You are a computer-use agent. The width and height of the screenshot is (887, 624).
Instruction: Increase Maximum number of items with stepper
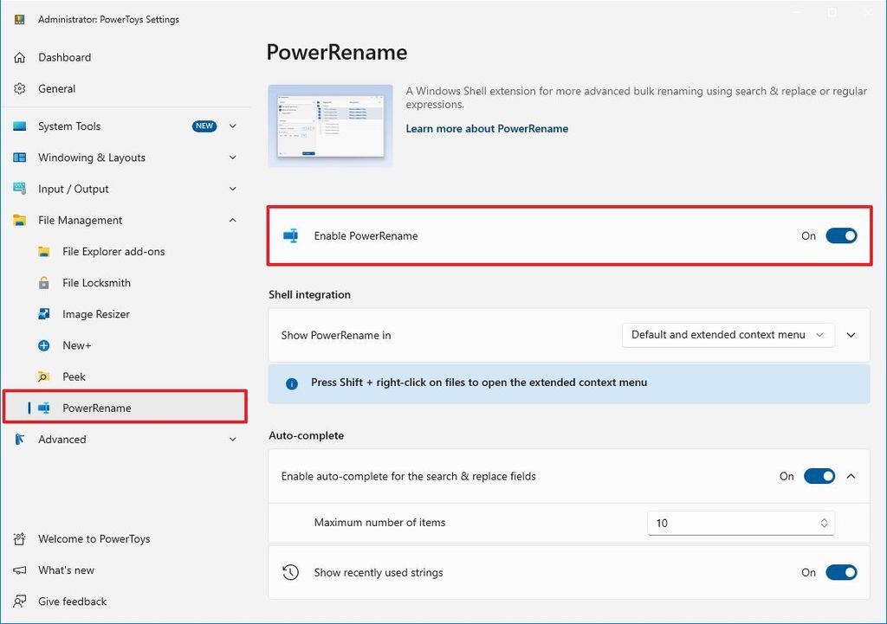(823, 519)
